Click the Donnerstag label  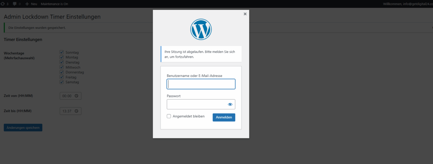(x=75, y=72)
